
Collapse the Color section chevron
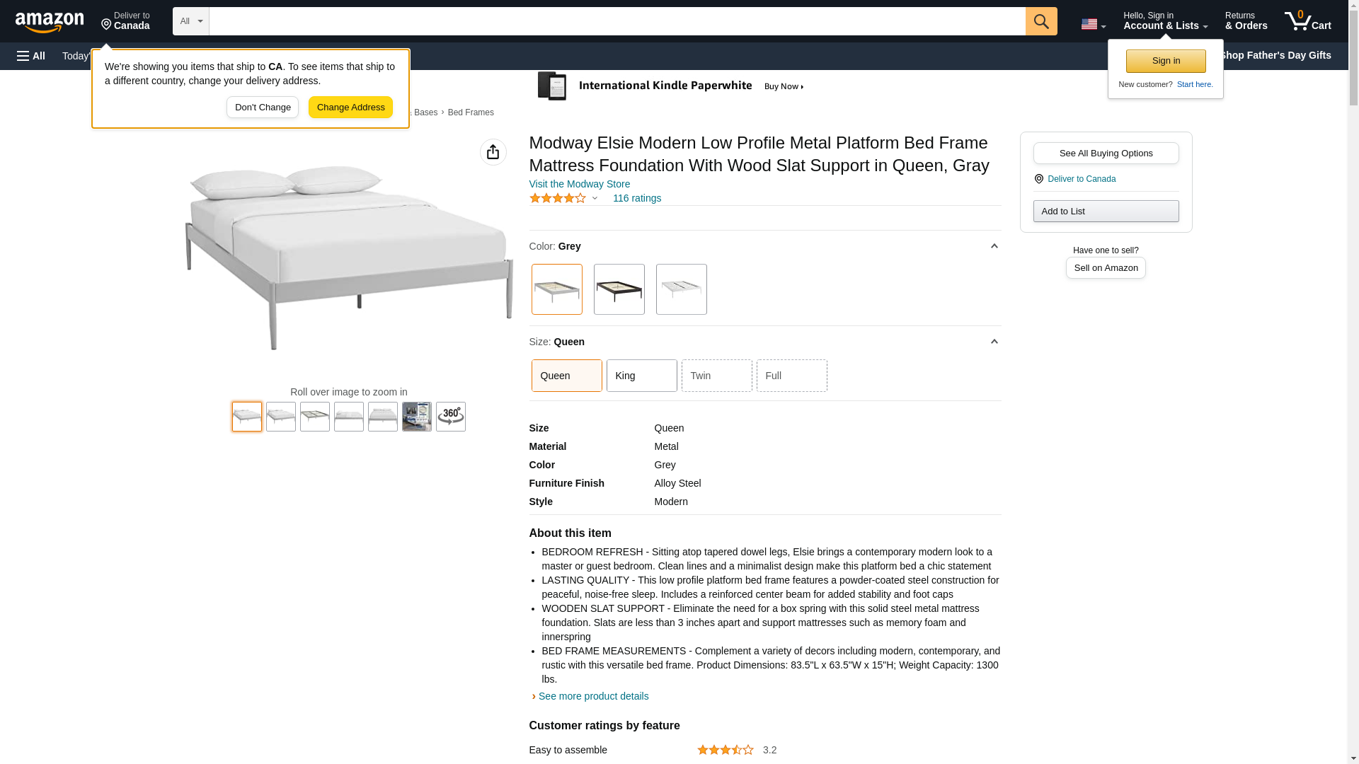994,246
